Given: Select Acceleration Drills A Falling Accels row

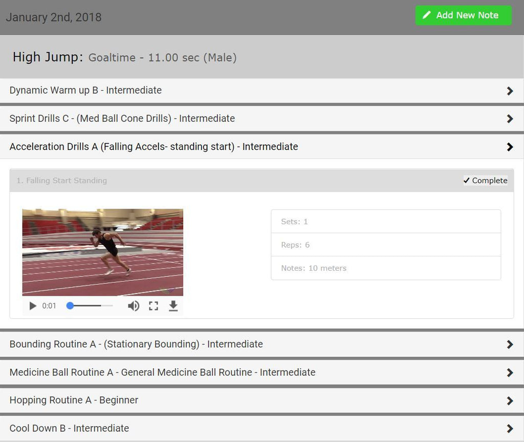Looking at the screenshot, I should tap(261, 147).
